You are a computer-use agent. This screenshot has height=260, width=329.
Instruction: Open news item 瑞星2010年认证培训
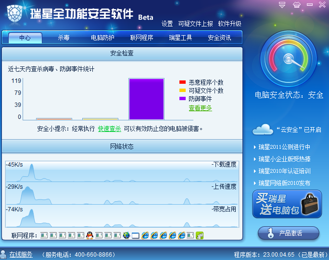285,171
